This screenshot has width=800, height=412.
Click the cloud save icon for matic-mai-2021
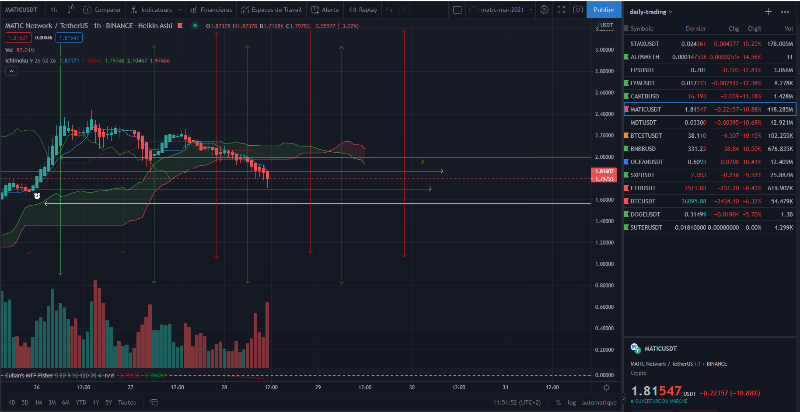474,10
